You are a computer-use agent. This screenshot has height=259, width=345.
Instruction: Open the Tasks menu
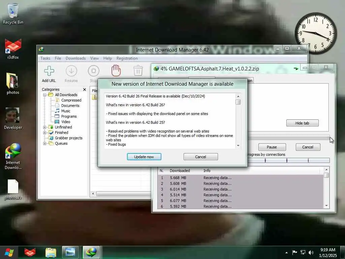45,58
